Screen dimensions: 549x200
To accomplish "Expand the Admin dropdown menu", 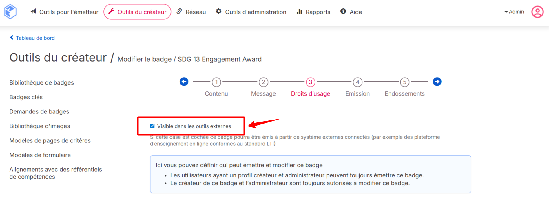I will (x=514, y=12).
